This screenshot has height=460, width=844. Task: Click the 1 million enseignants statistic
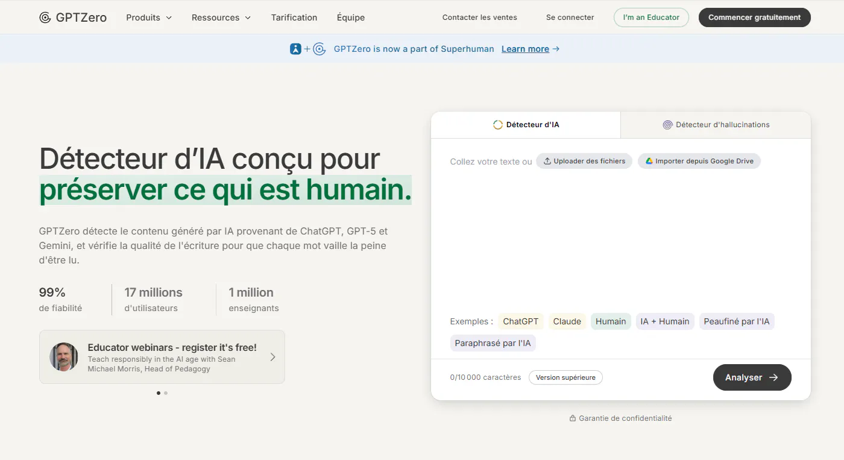pos(254,300)
